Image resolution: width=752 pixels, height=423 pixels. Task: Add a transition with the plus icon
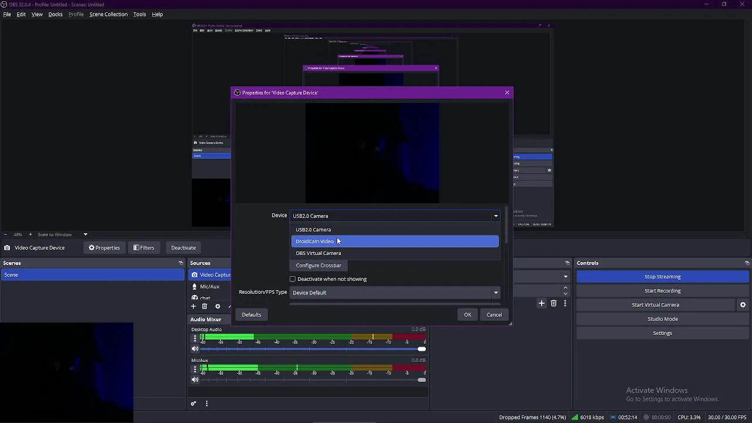coord(542,303)
